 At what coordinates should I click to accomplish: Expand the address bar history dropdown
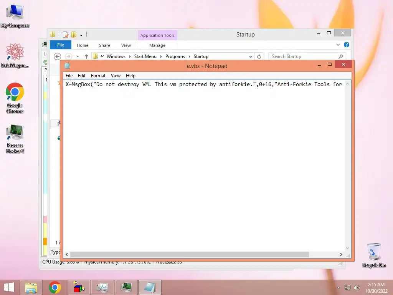(x=251, y=57)
